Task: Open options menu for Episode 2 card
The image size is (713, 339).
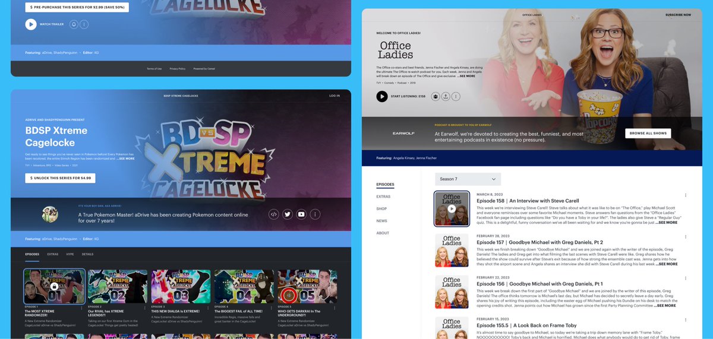Action: pyautogui.click(x=145, y=309)
